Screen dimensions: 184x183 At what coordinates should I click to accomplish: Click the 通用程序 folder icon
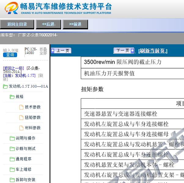(12, 159)
